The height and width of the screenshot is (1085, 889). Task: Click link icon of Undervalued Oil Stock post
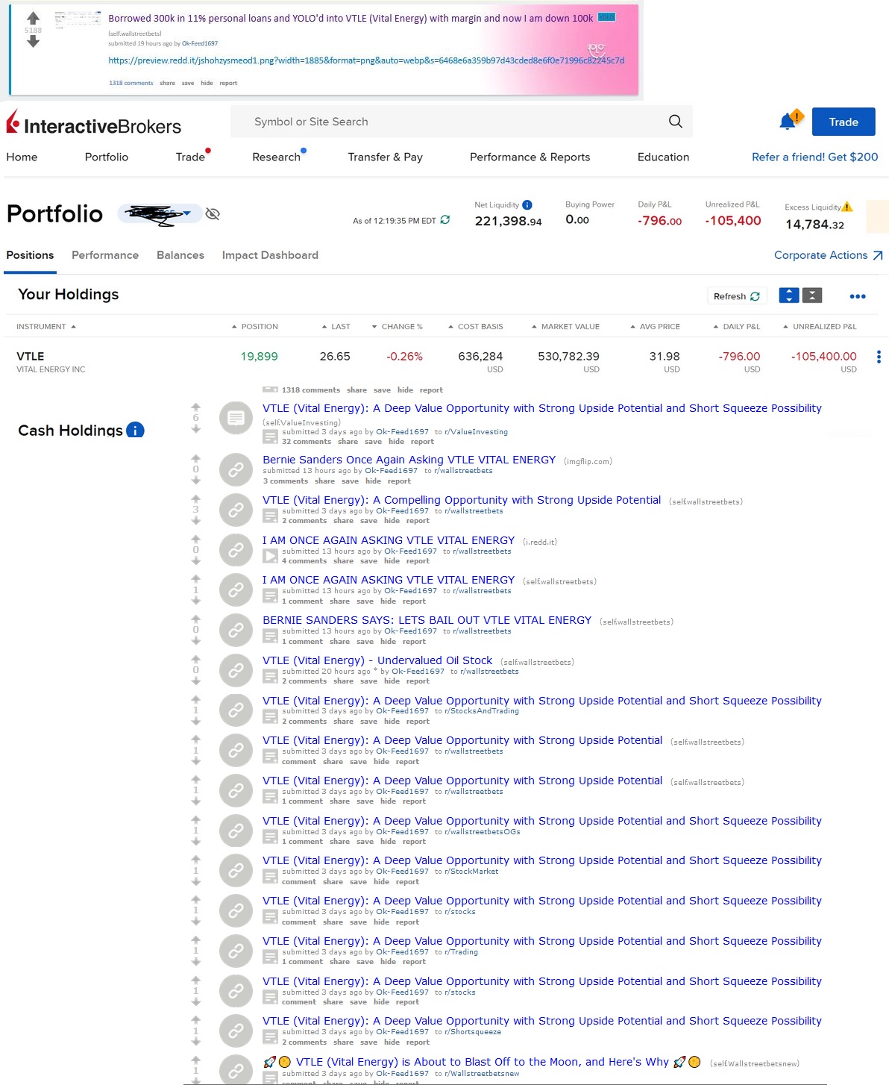[x=236, y=670]
